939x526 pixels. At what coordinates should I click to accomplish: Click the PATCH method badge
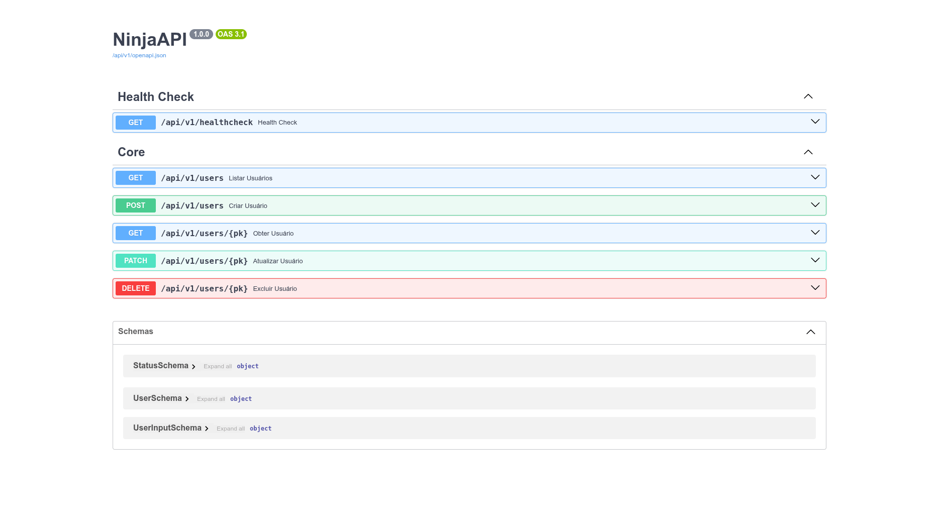136,261
